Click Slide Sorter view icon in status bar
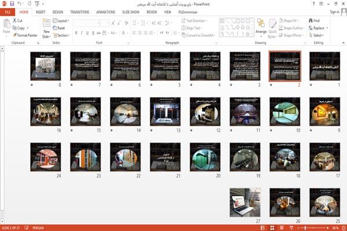The image size is (347, 231). 272,228
